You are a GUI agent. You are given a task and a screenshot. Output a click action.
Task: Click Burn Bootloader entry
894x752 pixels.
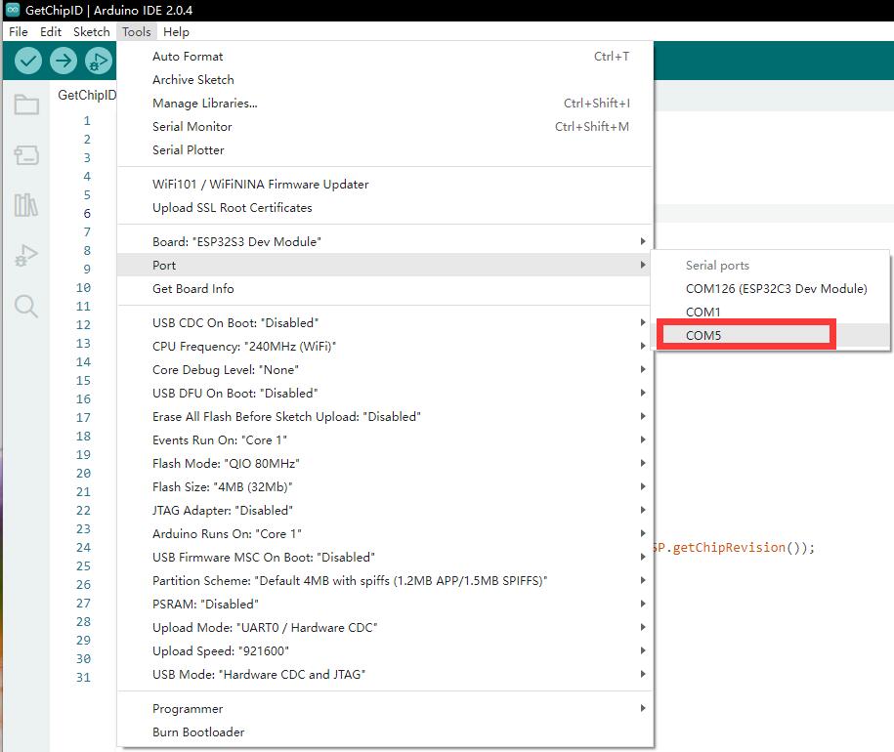click(198, 731)
